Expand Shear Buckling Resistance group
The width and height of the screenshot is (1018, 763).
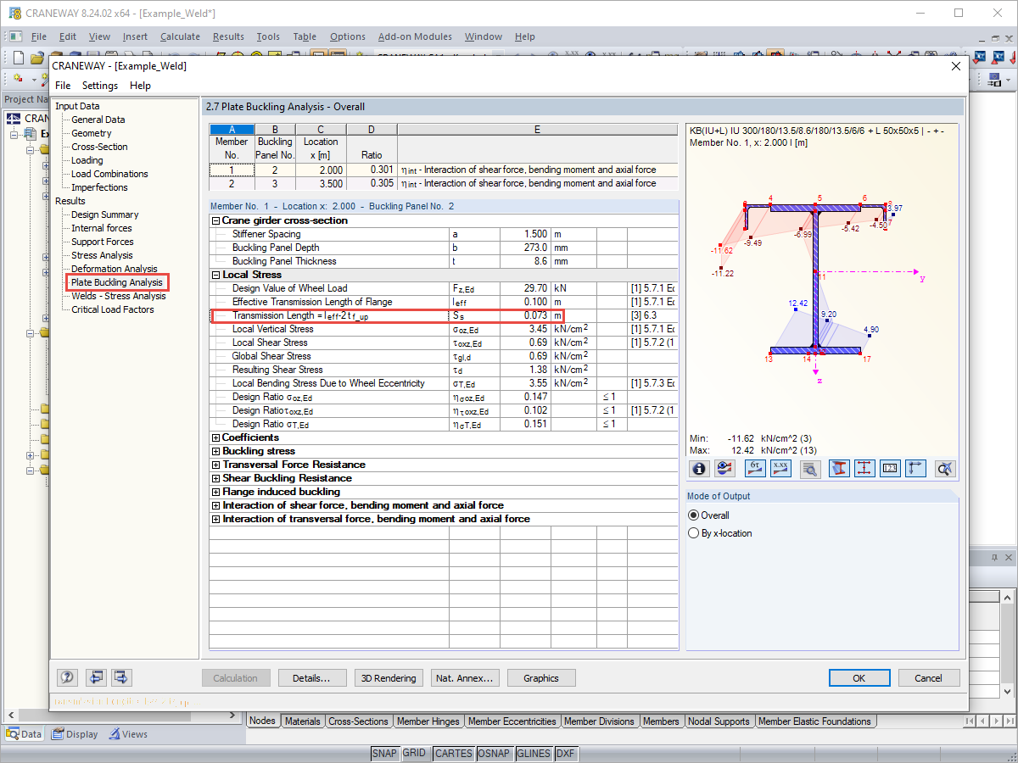point(215,478)
